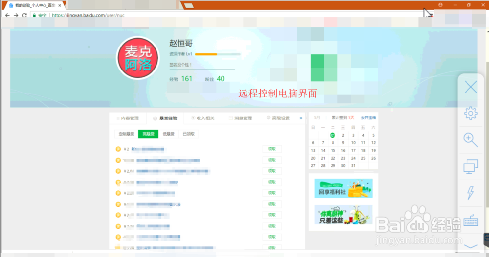This screenshot has height=257, width=489.
Task: Restore the browser window with the maximize button
Action: [469, 5]
